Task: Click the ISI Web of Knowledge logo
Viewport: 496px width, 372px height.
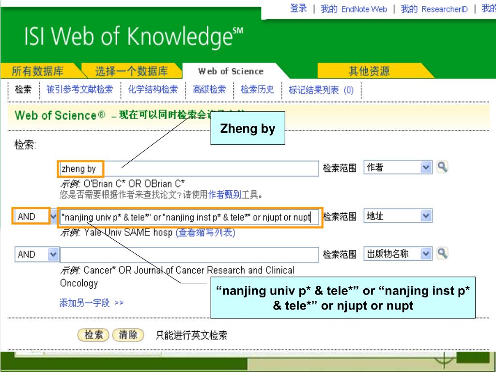Action: click(134, 36)
